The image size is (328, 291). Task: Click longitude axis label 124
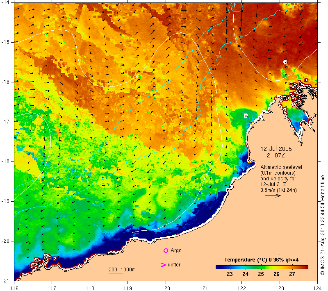click(318, 288)
